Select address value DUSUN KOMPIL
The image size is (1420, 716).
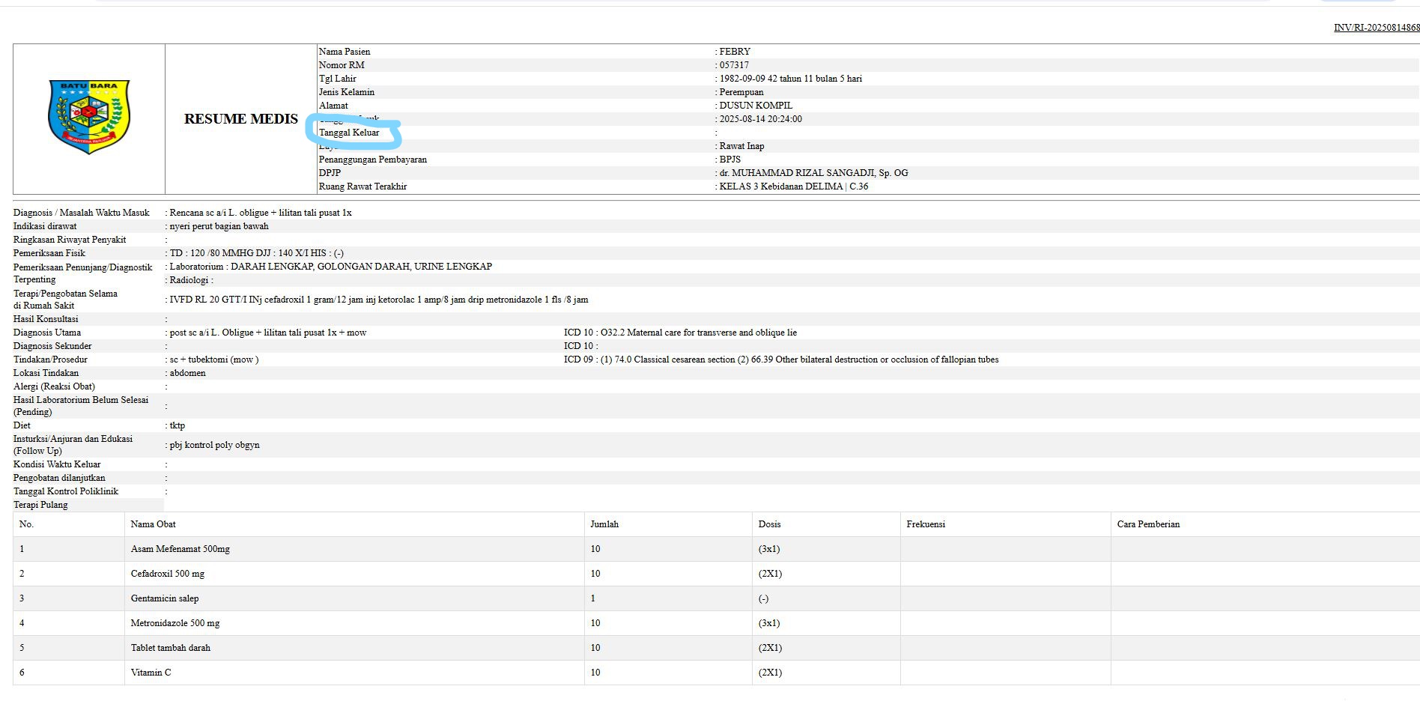tap(756, 106)
